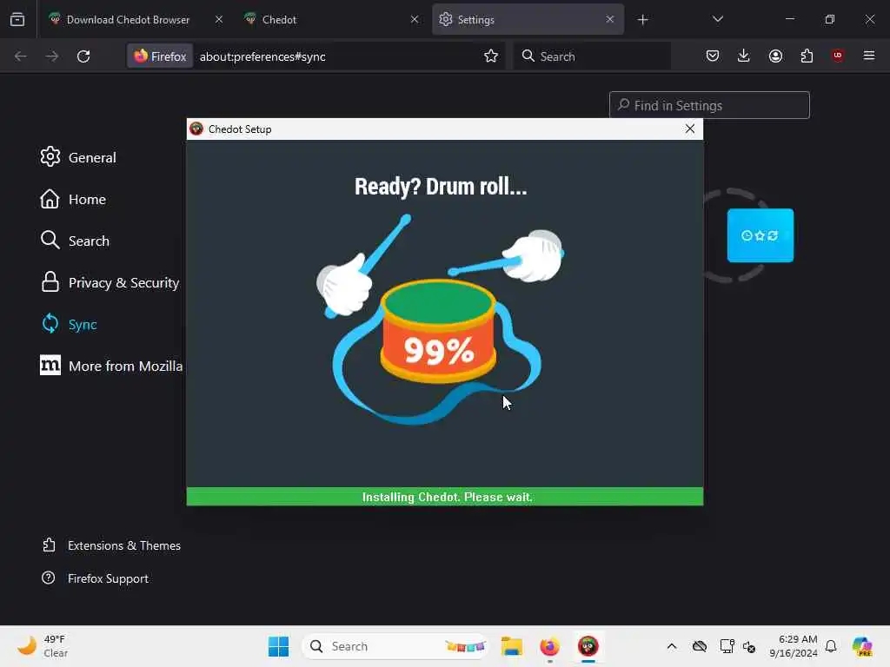890x667 pixels.
Task: Click the green Installing Chedot progress bar
Action: [x=445, y=497]
